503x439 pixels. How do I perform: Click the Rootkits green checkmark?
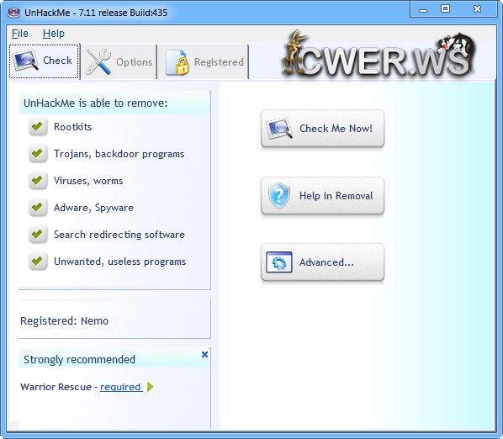point(38,127)
